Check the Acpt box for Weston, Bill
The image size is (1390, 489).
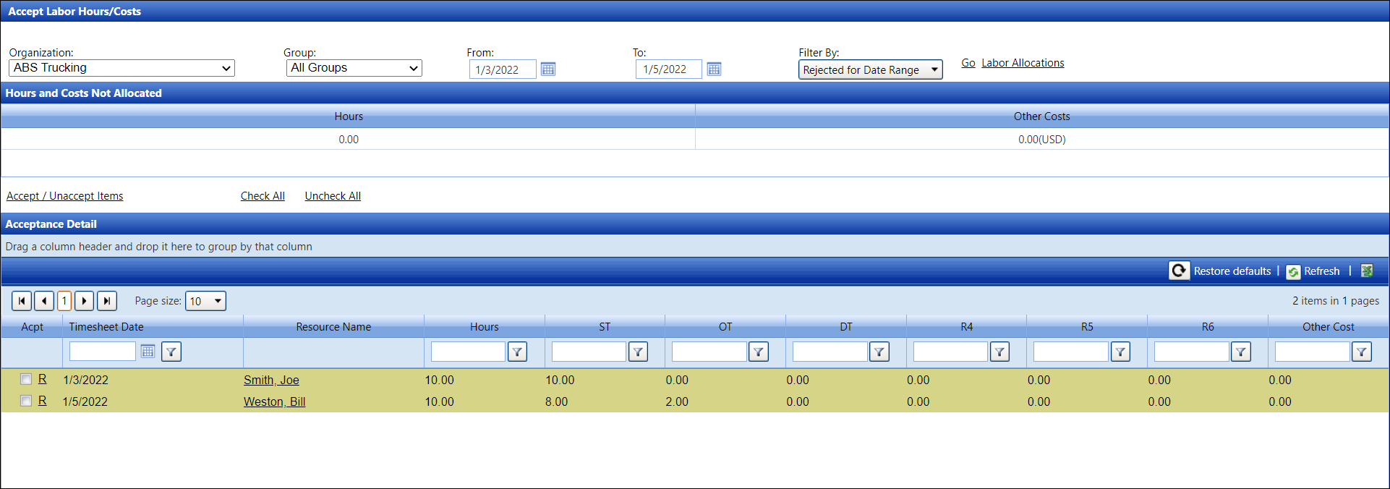coord(26,401)
